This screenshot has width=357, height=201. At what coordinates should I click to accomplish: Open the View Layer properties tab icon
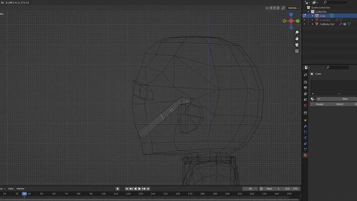[x=305, y=94]
